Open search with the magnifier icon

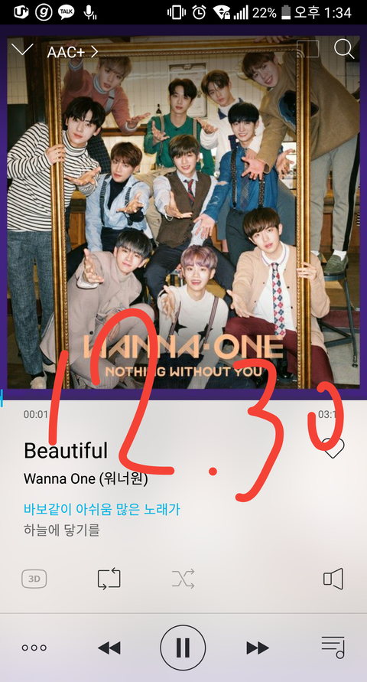click(x=344, y=49)
